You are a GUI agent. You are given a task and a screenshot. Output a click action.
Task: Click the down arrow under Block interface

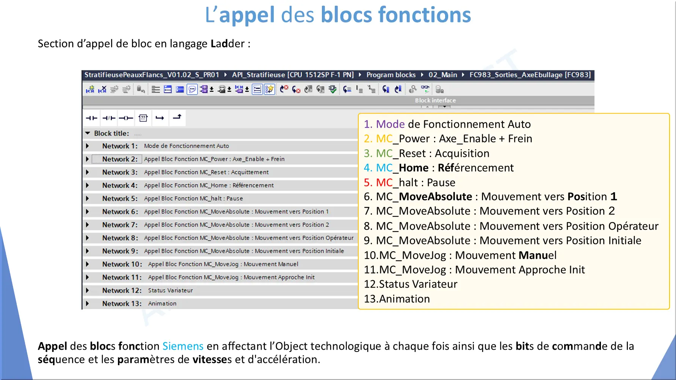coord(444,107)
